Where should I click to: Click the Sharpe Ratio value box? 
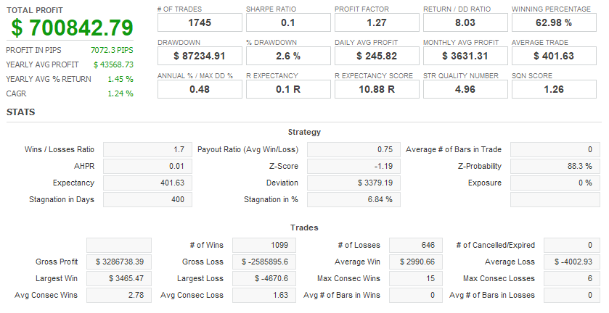click(x=288, y=23)
